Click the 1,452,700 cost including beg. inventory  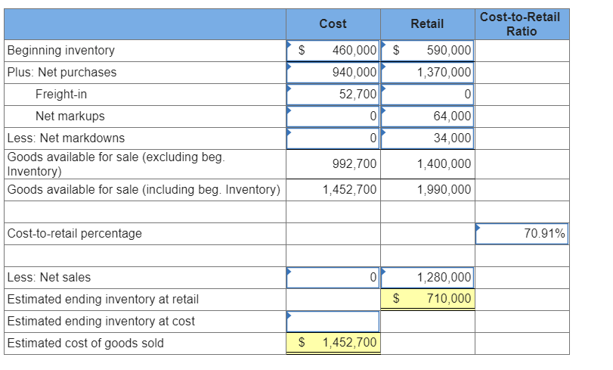tap(333, 190)
